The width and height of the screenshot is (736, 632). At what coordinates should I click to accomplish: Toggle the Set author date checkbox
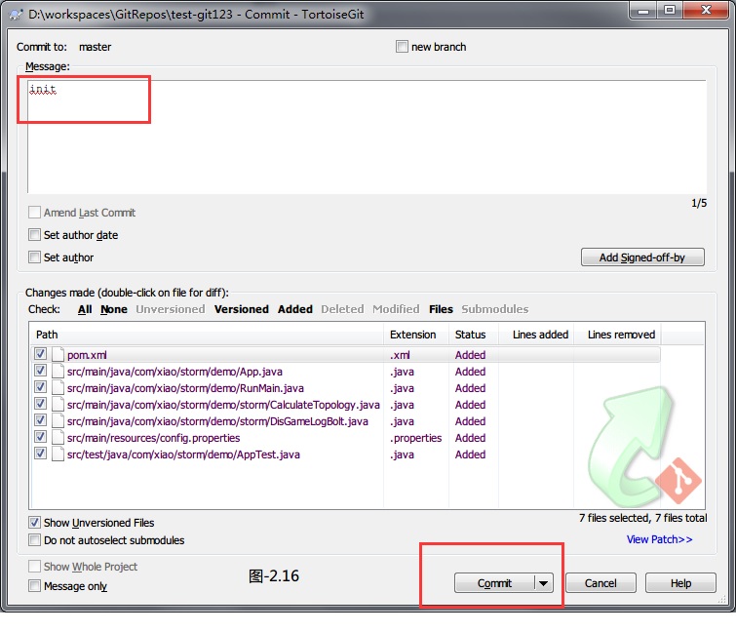[35, 235]
